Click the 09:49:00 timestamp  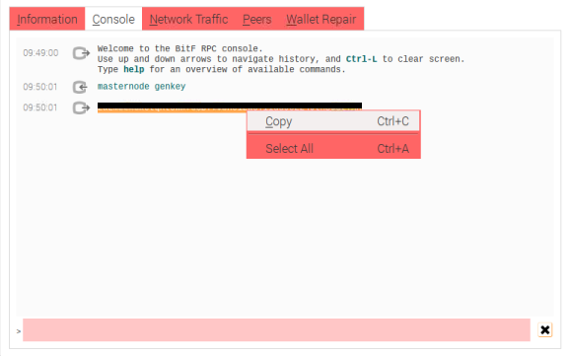pyautogui.click(x=40, y=53)
